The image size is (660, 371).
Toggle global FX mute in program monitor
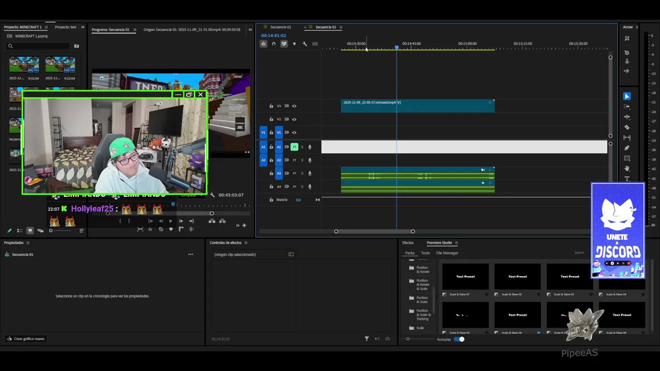[151, 229]
